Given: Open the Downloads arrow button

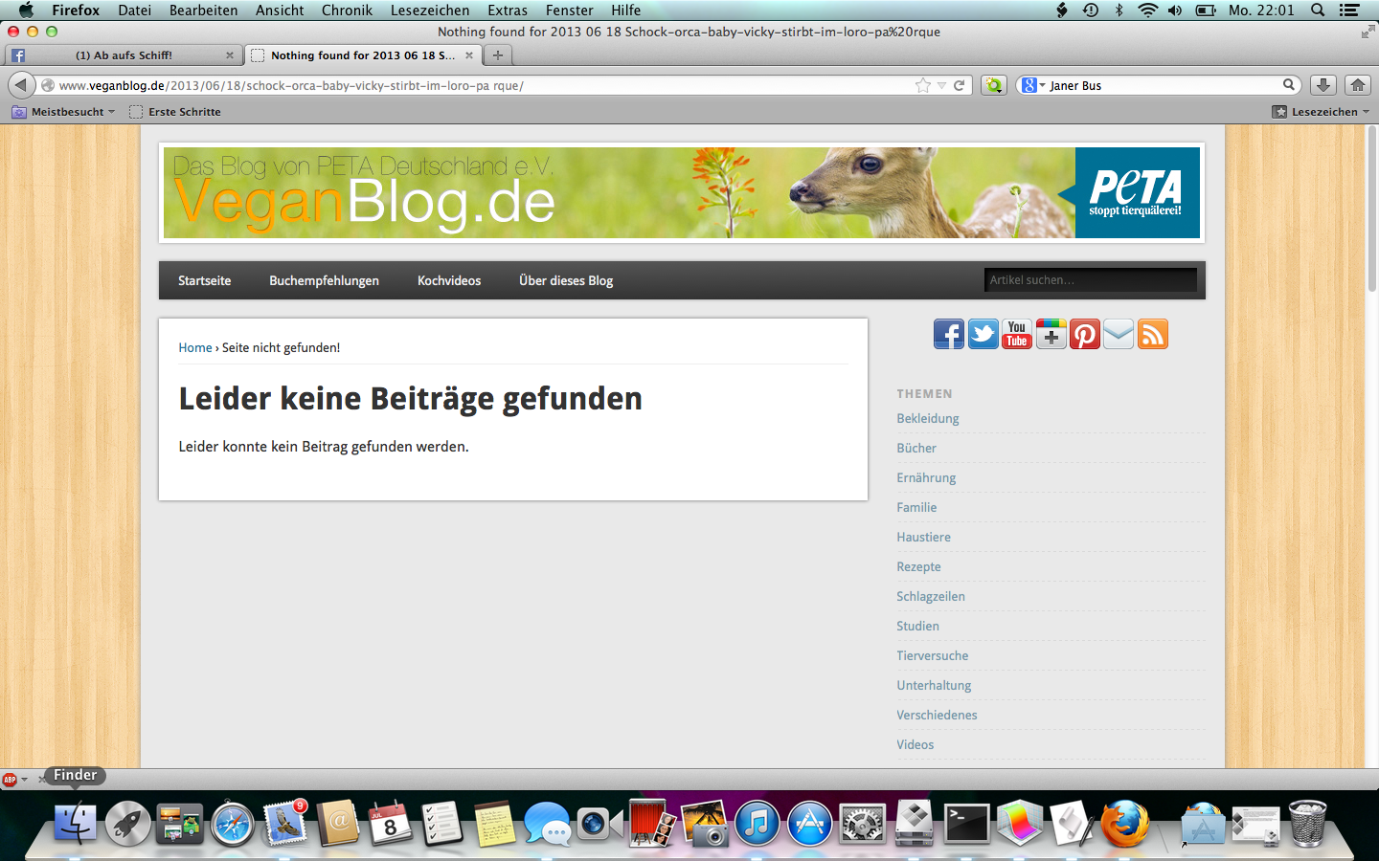Looking at the screenshot, I should [x=1322, y=85].
